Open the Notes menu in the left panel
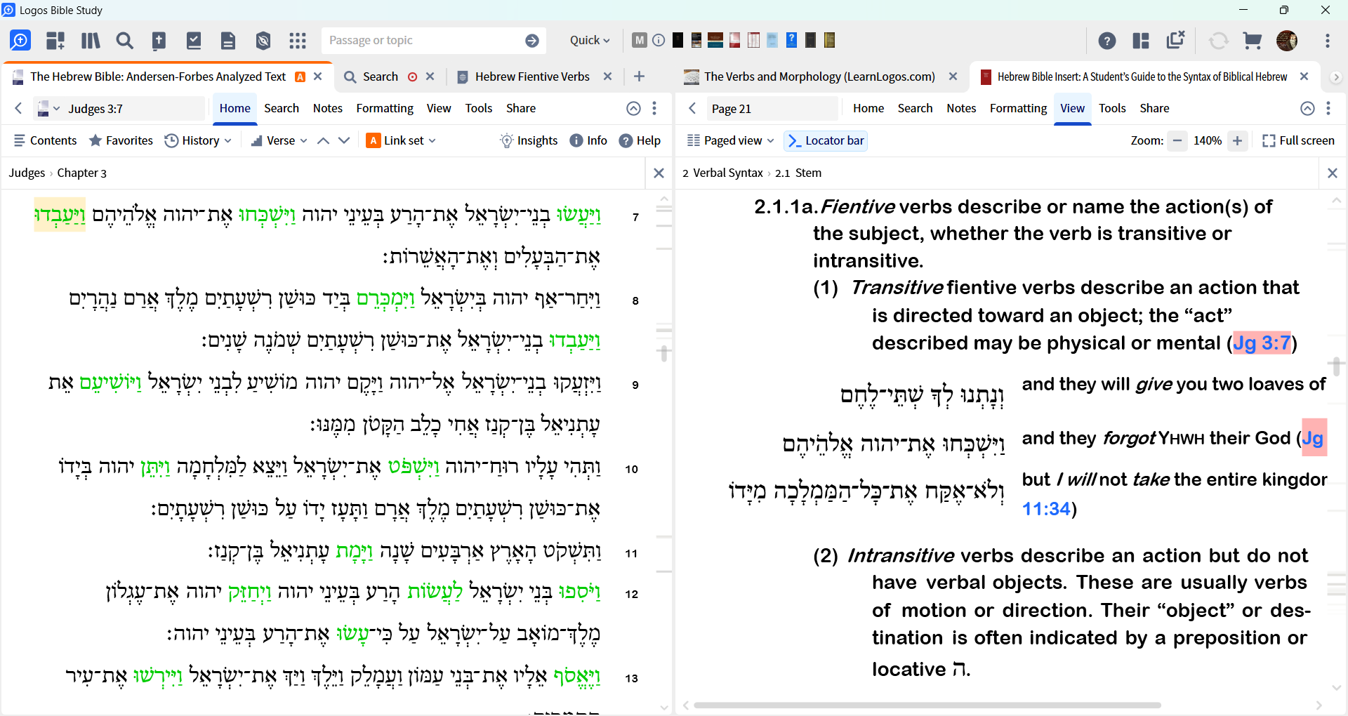This screenshot has width=1348, height=716. pyautogui.click(x=327, y=108)
